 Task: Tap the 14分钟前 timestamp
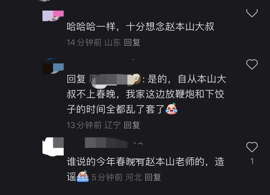[x=84, y=42]
